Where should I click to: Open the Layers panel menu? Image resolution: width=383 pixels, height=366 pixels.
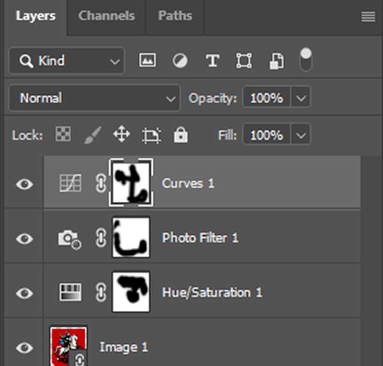(x=367, y=16)
